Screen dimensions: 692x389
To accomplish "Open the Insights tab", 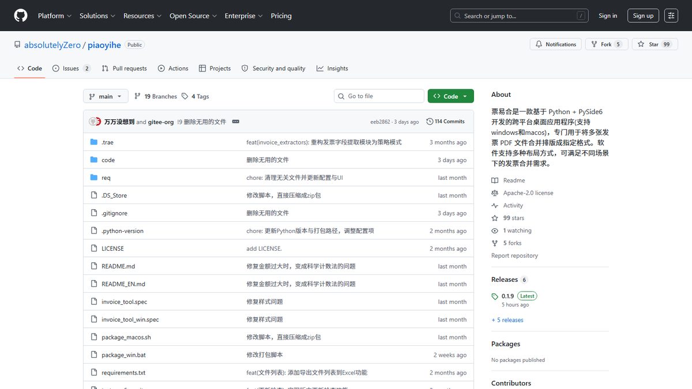I will [x=332, y=68].
